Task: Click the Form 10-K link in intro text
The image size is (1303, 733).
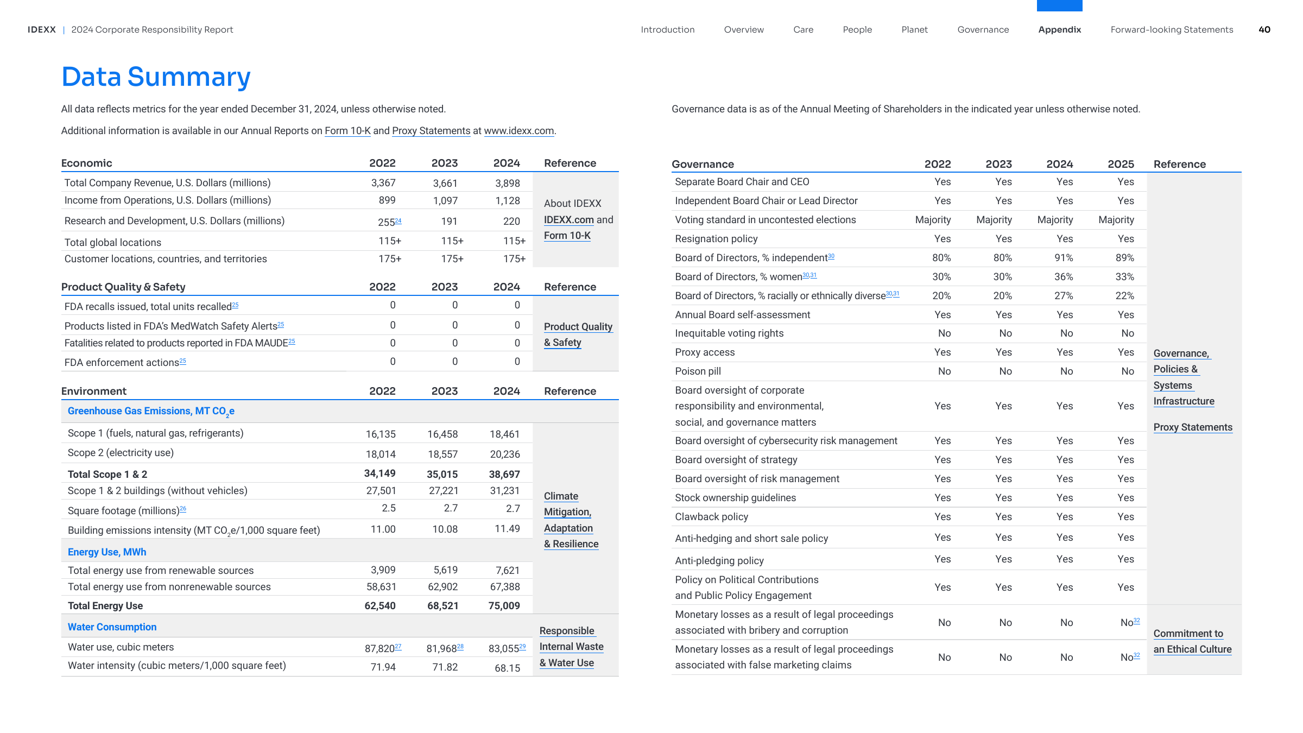Action: click(347, 131)
